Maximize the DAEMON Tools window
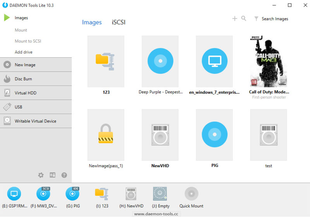The image size is (310, 217). (x=289, y=5)
